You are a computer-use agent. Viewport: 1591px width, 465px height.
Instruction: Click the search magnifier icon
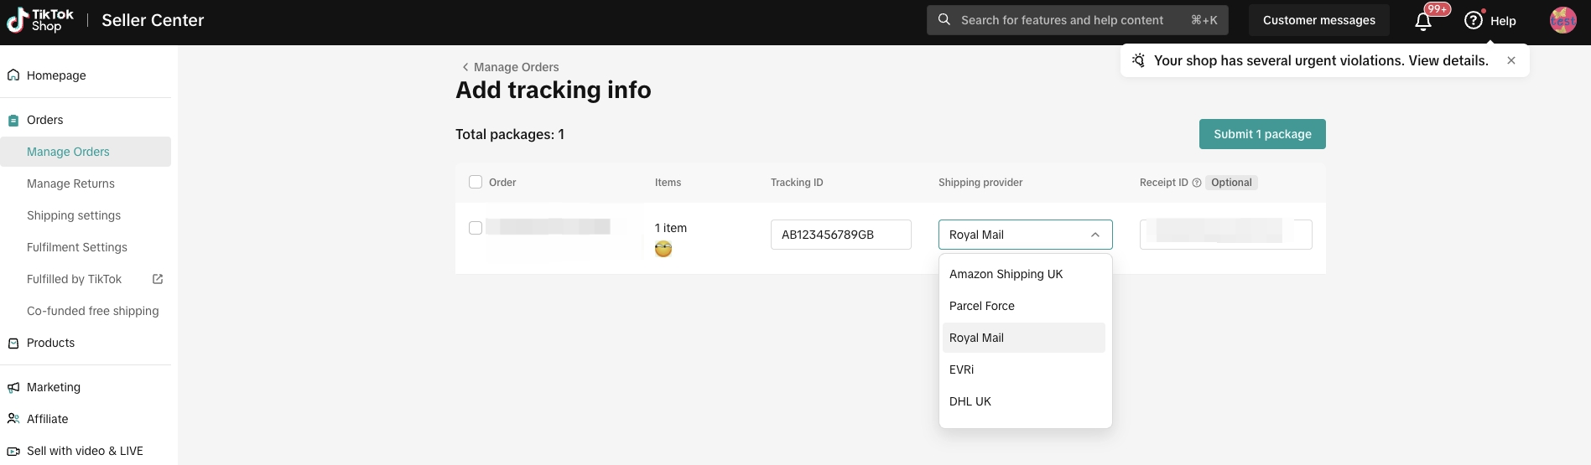point(944,19)
